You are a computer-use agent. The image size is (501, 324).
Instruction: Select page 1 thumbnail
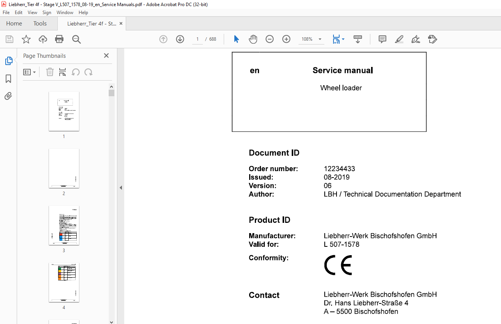pos(64,111)
